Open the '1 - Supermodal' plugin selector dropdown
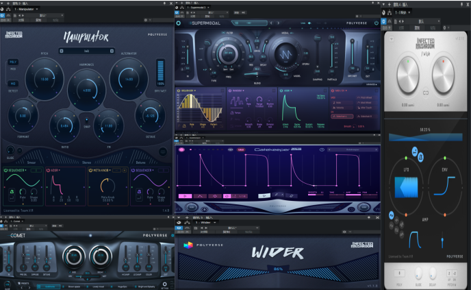 coord(199,8)
